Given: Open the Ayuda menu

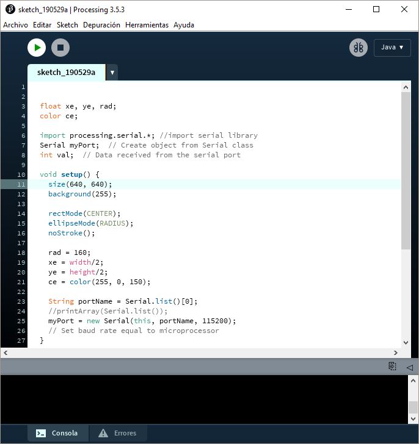Looking at the screenshot, I should coord(184,25).
